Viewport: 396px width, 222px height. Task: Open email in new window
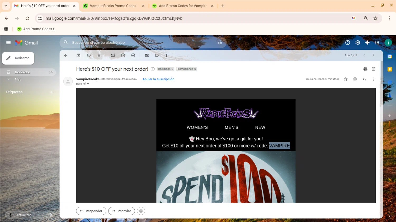click(374, 69)
